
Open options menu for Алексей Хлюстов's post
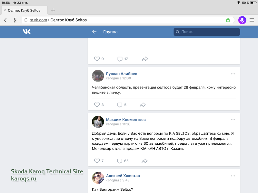pos(233,176)
